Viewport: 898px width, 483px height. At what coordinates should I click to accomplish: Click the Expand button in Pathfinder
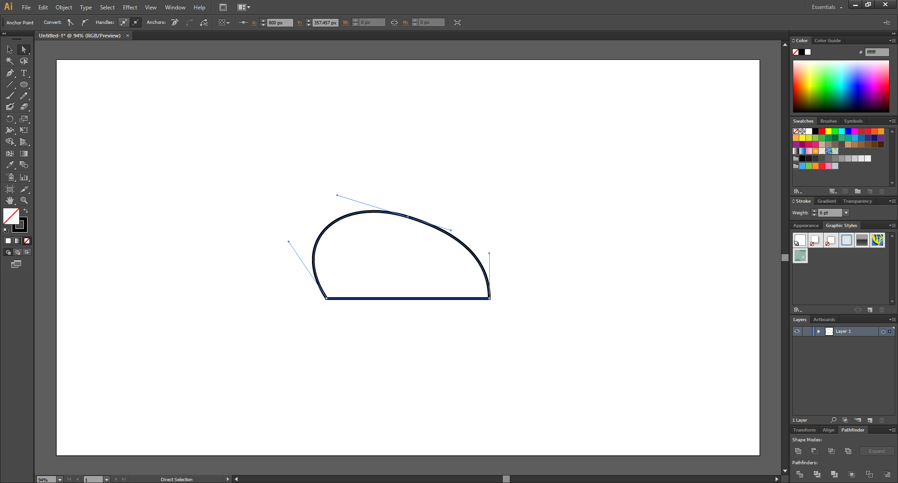tap(877, 451)
